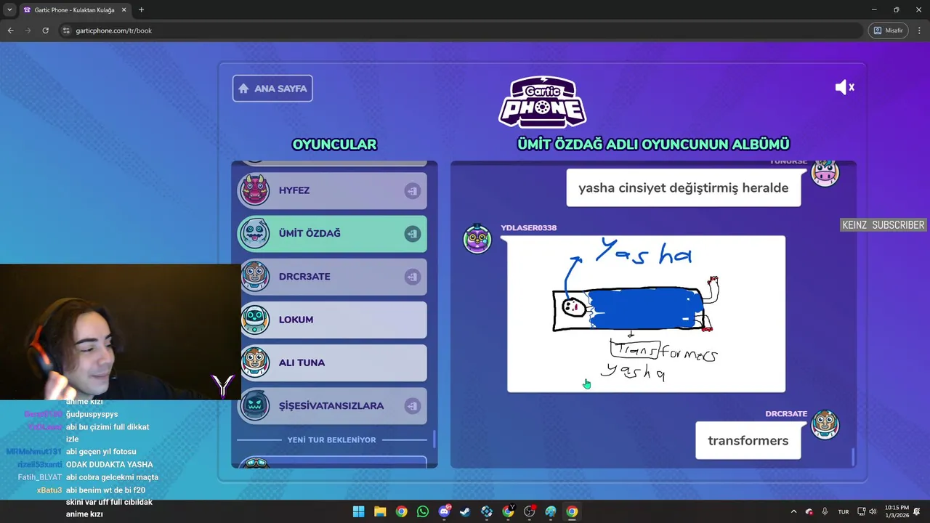Click 'YENİ TUR BEKLENİYOR' text

coord(331,439)
